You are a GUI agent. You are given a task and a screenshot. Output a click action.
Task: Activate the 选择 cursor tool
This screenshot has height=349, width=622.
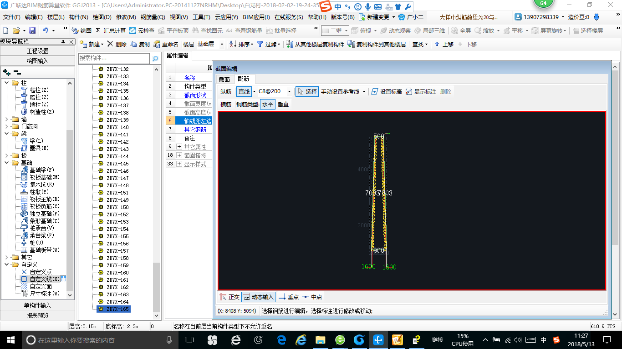[x=307, y=91]
